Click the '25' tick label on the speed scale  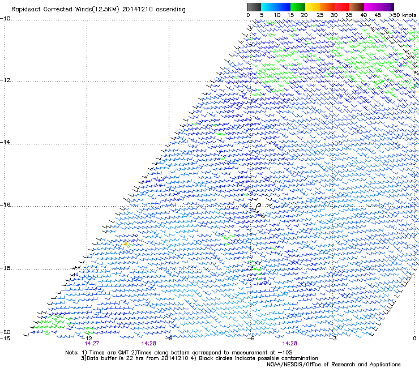tap(320, 15)
